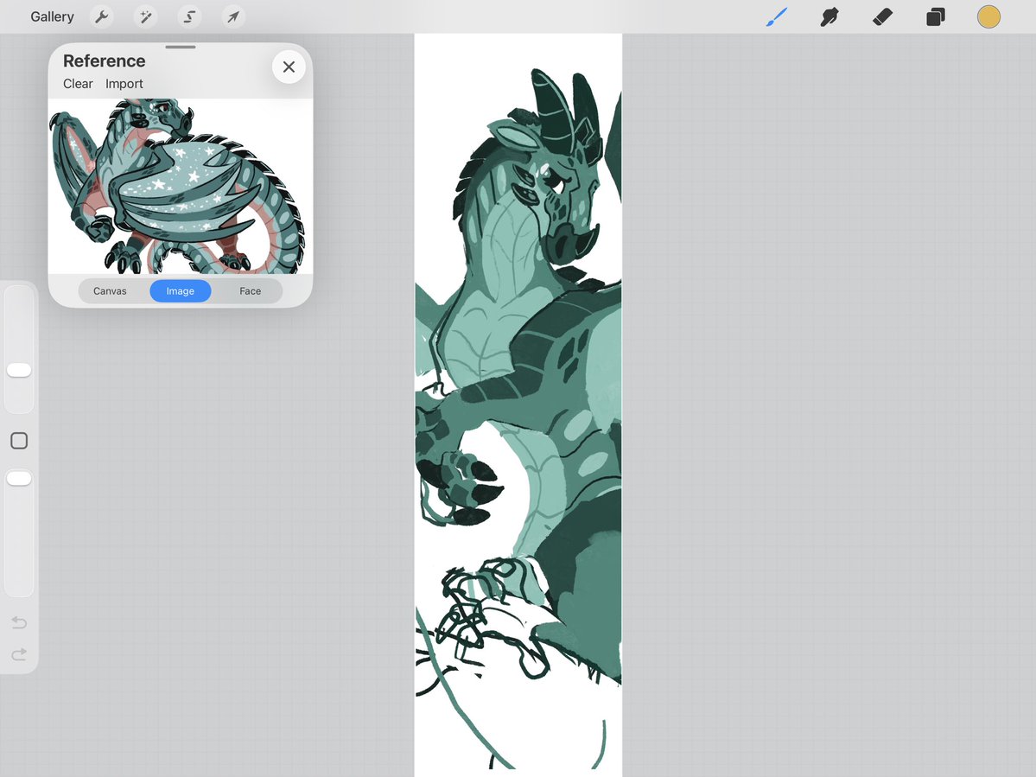This screenshot has width=1036, height=777.
Task: Switch Reference panel to Canvas
Action: pos(110,290)
